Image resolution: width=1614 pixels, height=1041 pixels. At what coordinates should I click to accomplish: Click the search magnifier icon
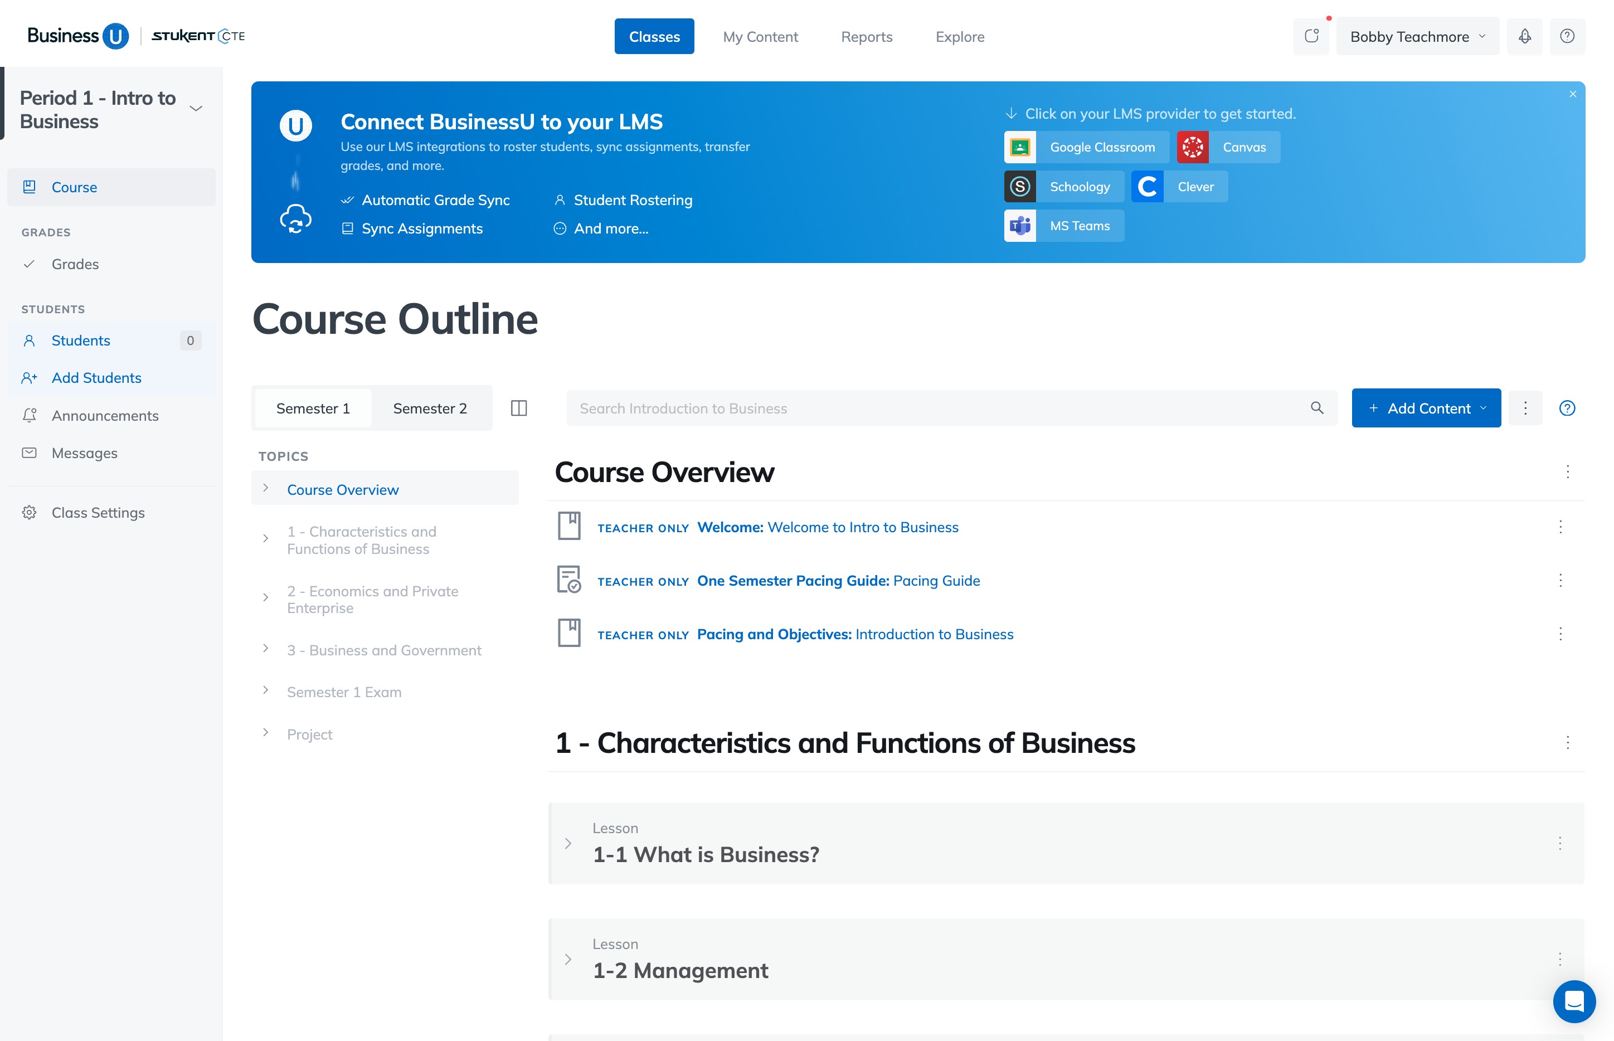click(x=1318, y=407)
